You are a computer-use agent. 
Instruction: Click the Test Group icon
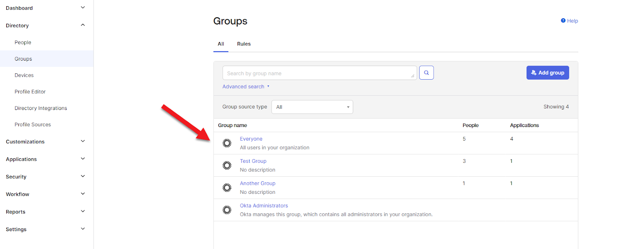point(227,165)
